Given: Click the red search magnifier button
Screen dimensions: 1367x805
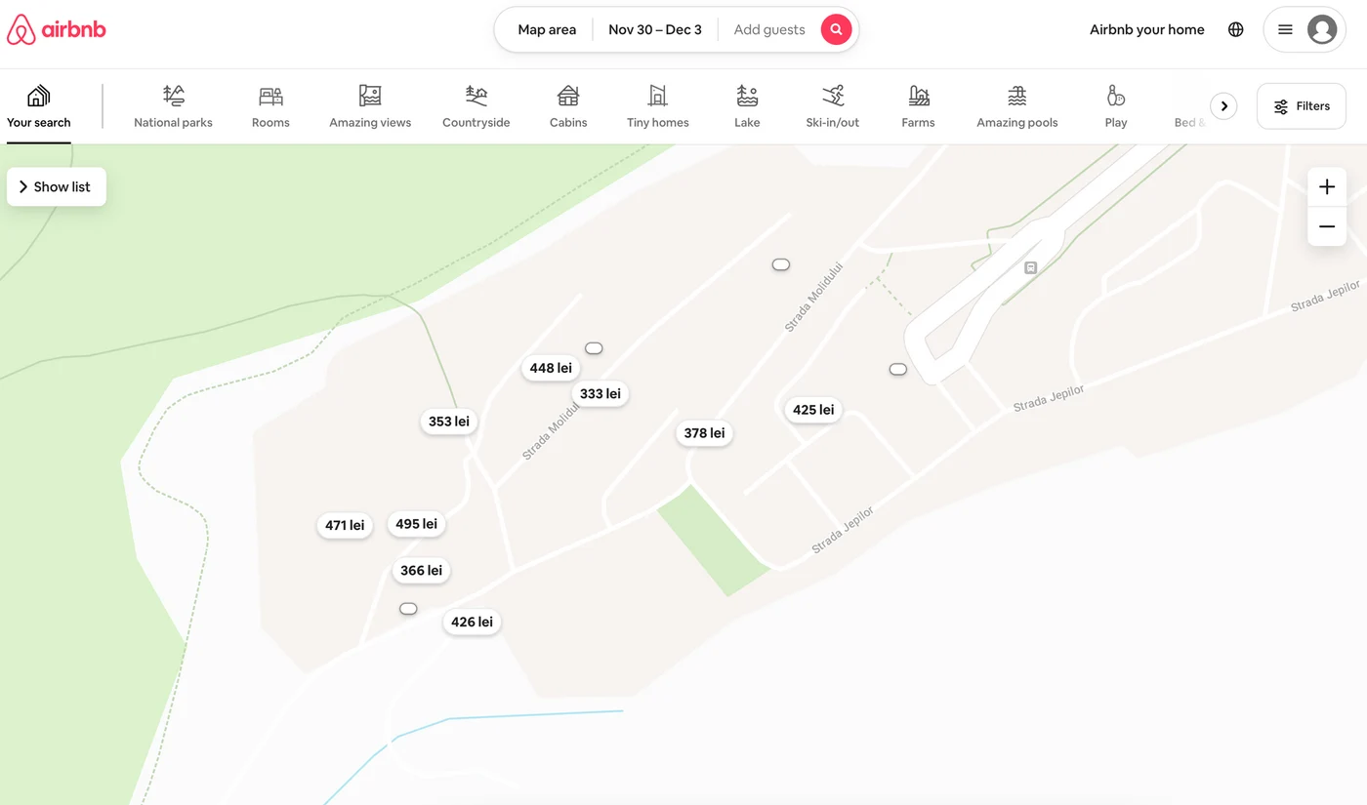Looking at the screenshot, I should coord(836,29).
